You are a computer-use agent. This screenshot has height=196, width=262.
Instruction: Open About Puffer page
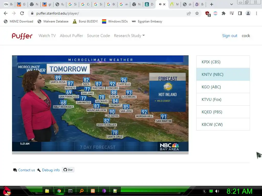pyautogui.click(x=71, y=36)
